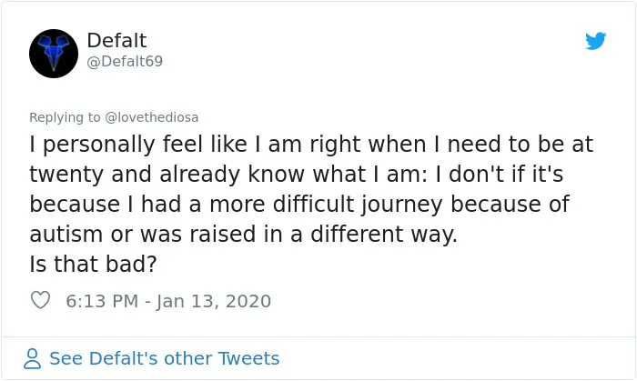Viewport: 637px width, 381px height.
Task: Like the tweet with the heart icon
Action: (40, 300)
